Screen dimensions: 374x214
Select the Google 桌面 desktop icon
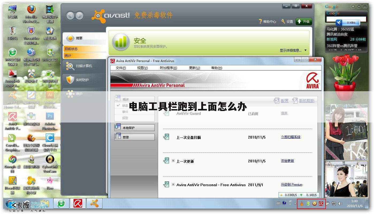[13, 164]
